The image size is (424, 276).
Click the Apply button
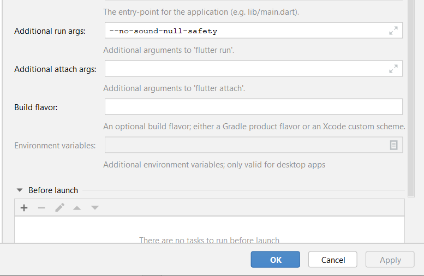coord(390,260)
